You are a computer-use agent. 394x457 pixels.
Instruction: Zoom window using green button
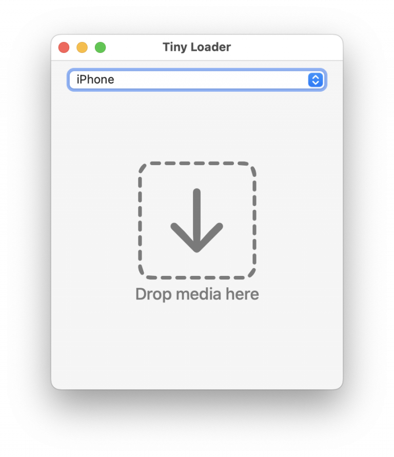100,47
